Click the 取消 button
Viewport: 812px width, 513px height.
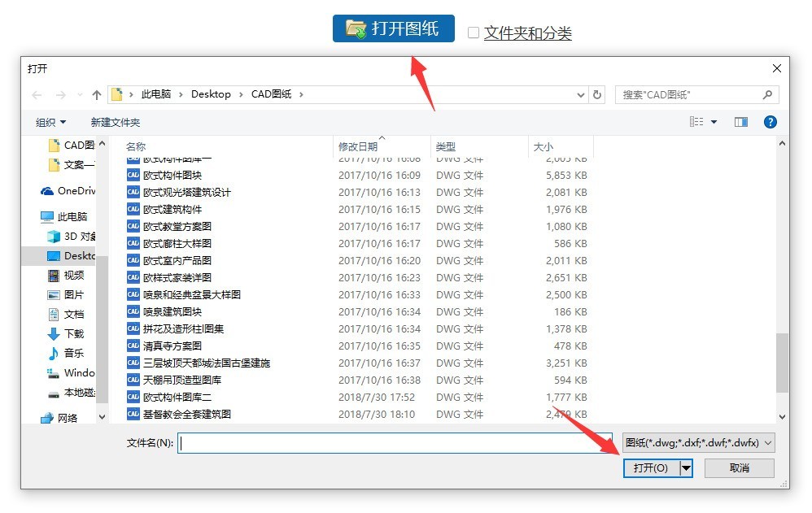[740, 468]
